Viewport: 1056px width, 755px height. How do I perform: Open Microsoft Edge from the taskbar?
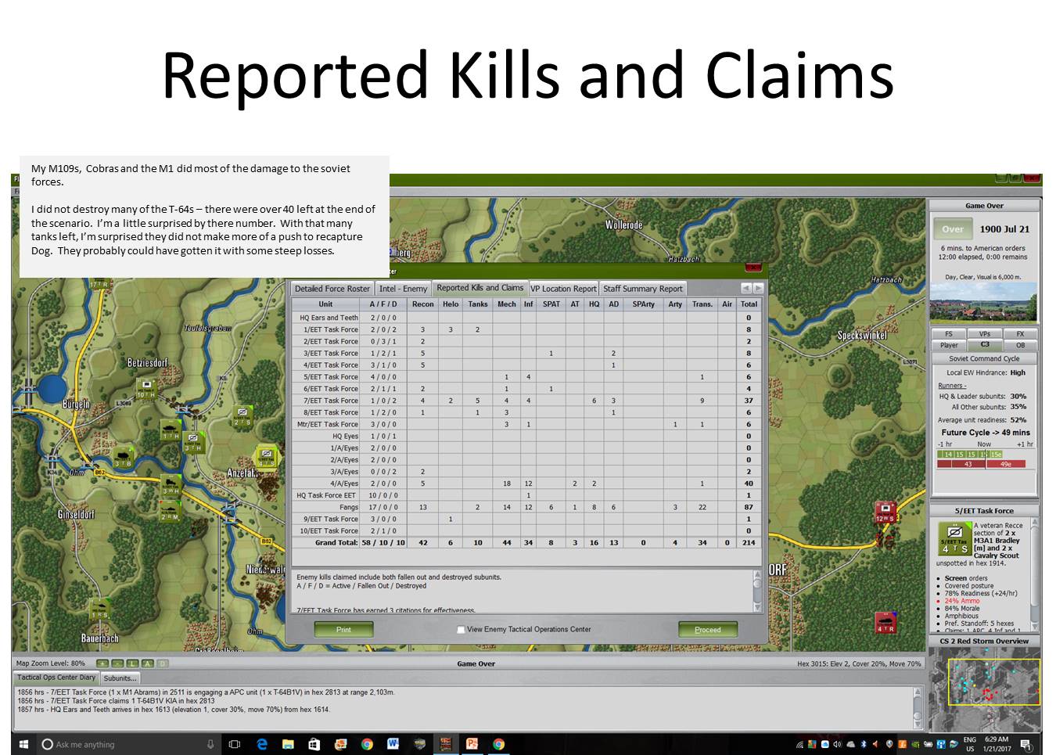262,744
